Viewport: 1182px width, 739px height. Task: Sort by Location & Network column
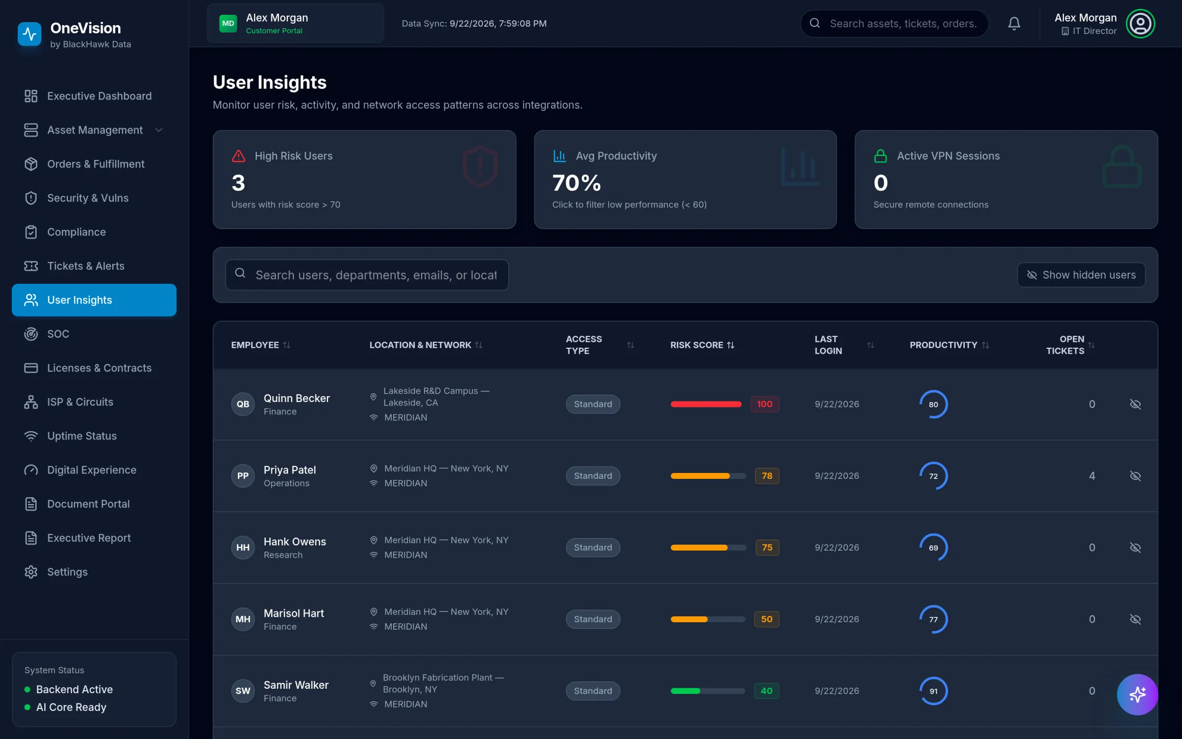(426, 345)
